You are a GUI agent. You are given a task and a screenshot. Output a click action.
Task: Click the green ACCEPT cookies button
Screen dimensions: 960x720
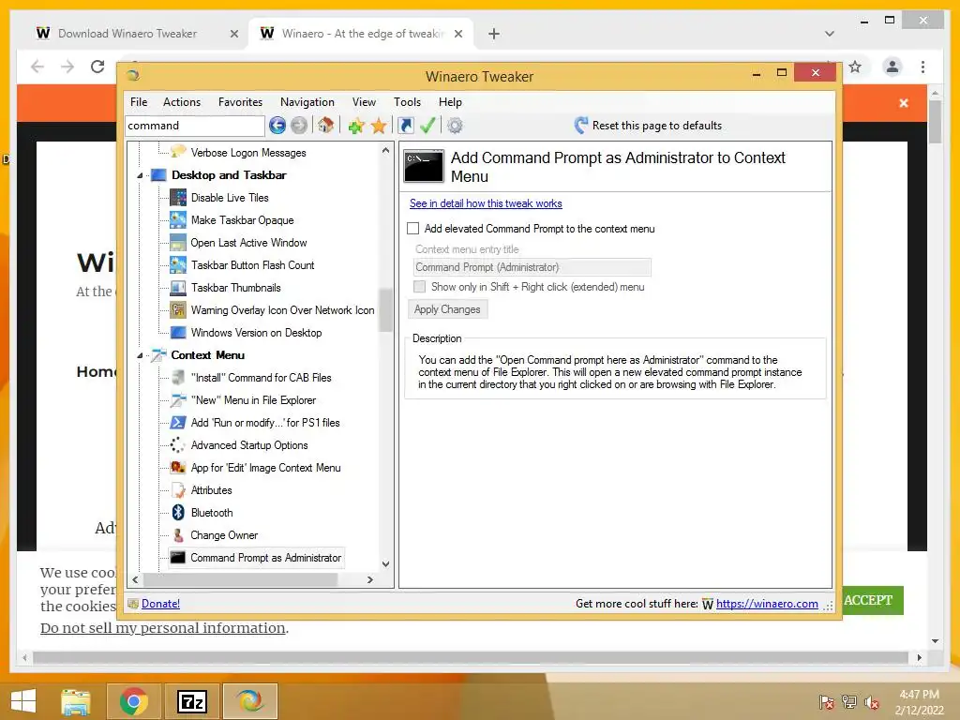coord(868,601)
